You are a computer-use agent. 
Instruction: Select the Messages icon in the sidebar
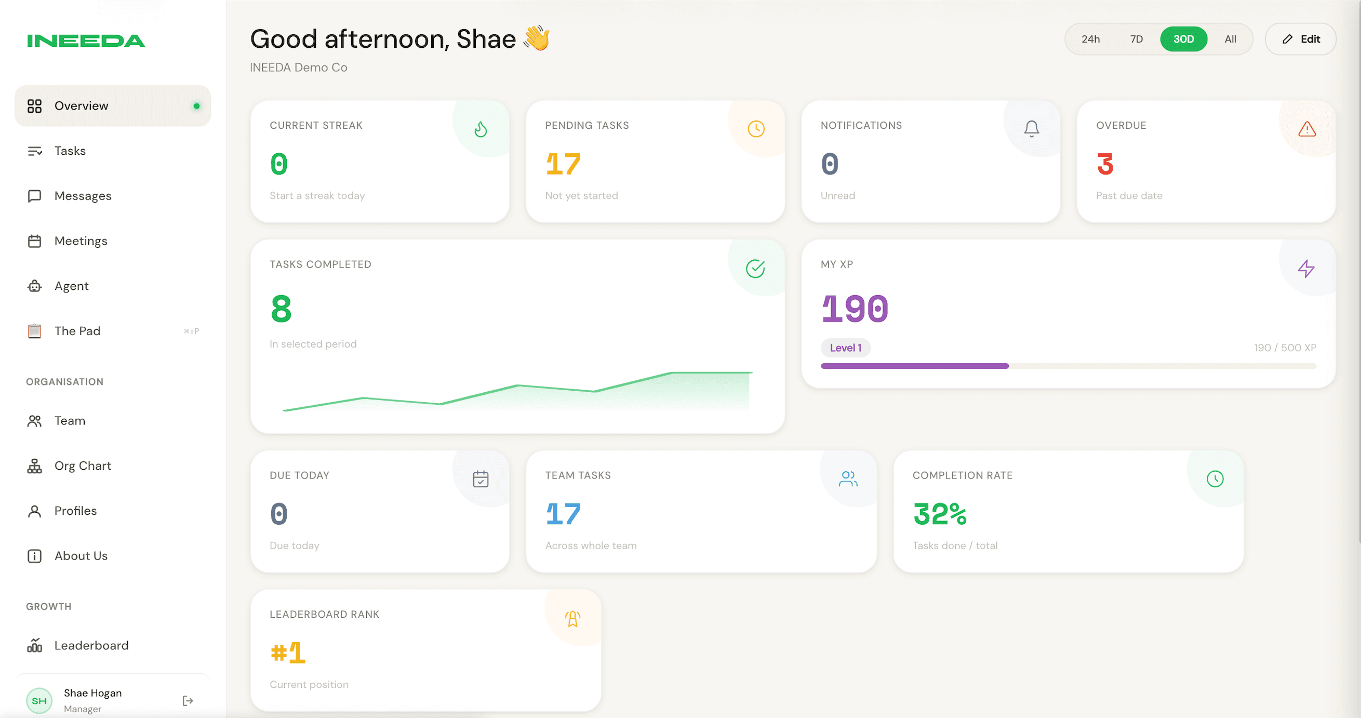point(34,195)
